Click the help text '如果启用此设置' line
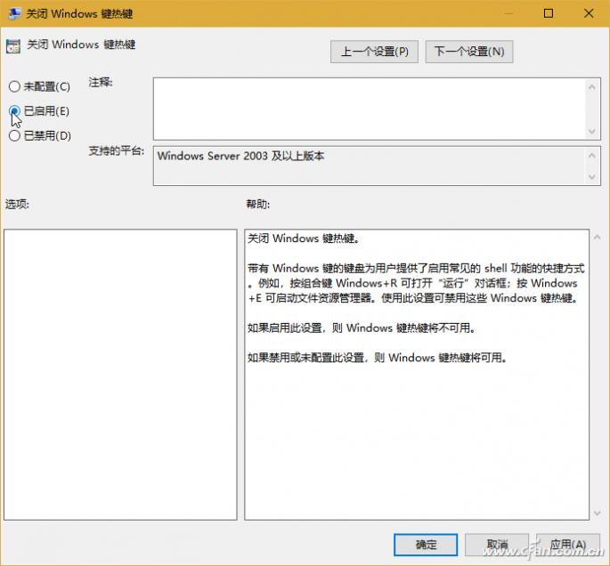The height and width of the screenshot is (566, 610). click(x=361, y=327)
